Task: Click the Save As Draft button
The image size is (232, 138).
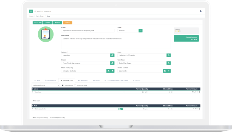Action: point(38,23)
